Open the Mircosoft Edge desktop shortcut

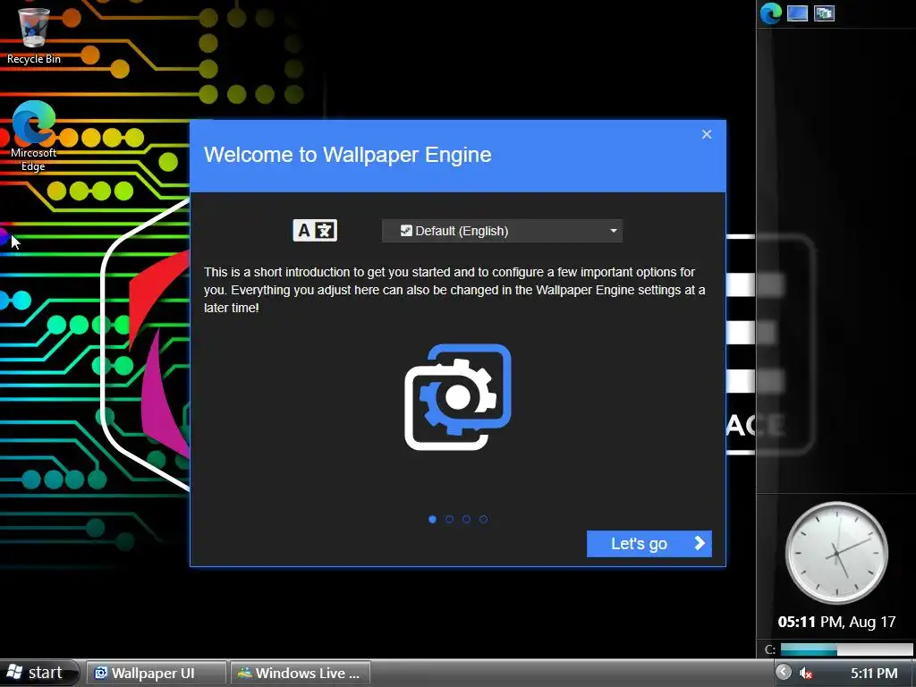click(33, 136)
